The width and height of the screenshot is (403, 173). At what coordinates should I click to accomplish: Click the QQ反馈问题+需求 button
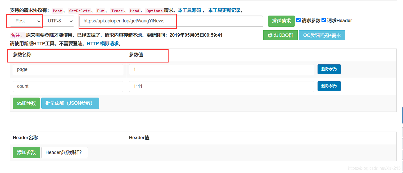tap(322, 35)
